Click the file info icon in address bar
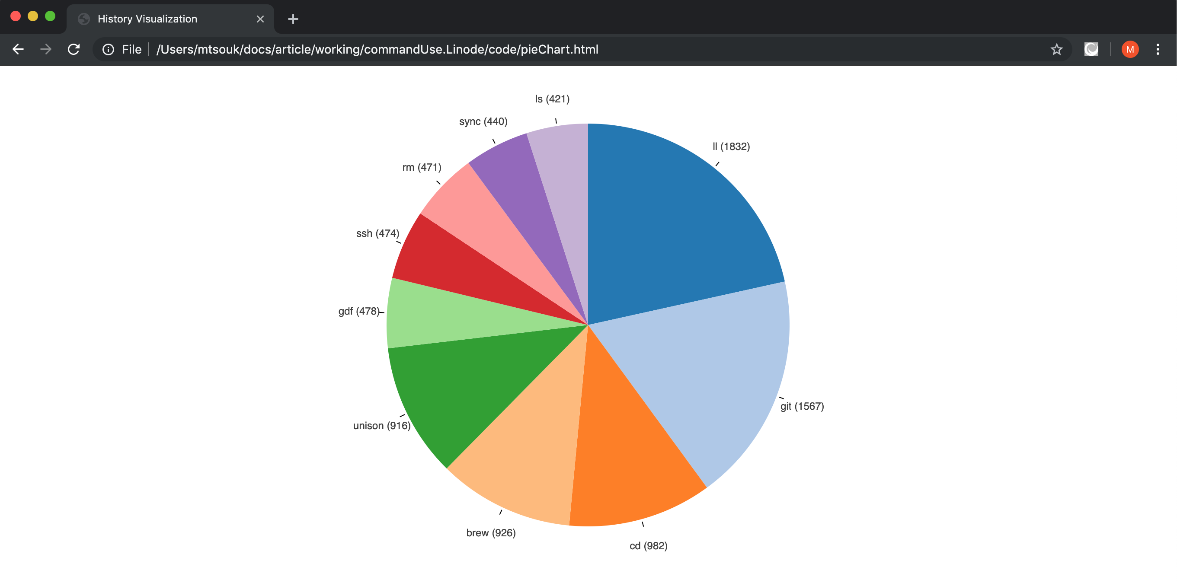Screen dimensions: 1177x583 tap(109, 50)
